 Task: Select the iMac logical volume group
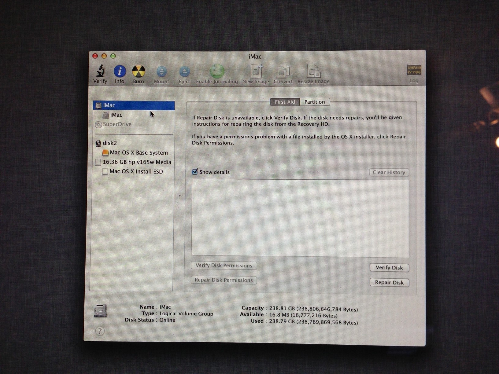(134, 105)
